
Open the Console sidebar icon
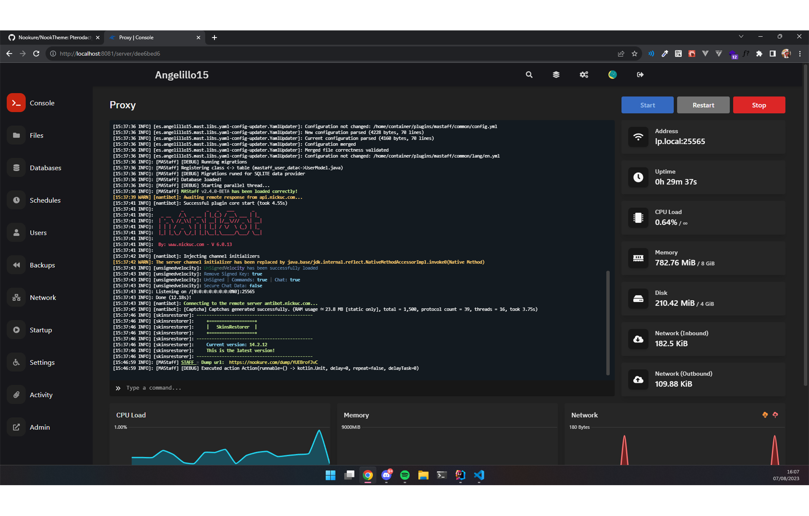point(16,103)
